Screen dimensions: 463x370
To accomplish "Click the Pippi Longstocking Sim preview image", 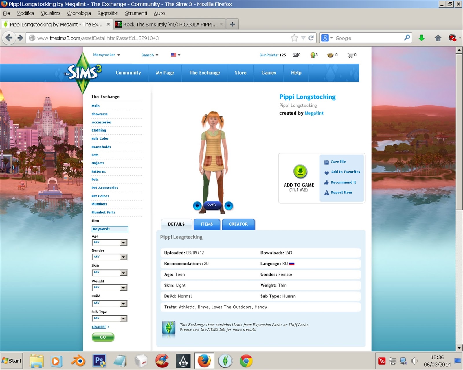I will pos(213,162).
